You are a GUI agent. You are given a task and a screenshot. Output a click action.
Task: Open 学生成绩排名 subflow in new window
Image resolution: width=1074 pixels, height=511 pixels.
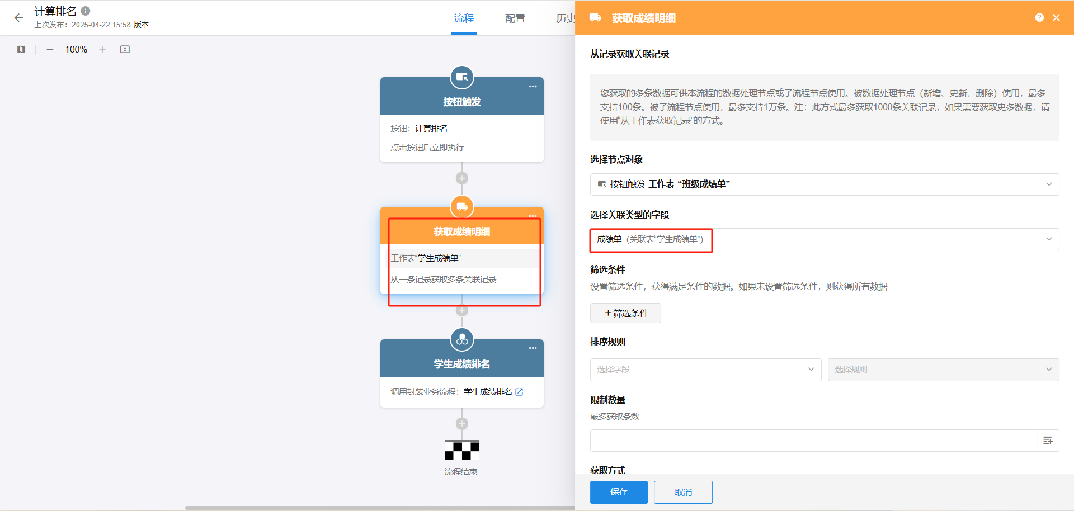point(519,392)
